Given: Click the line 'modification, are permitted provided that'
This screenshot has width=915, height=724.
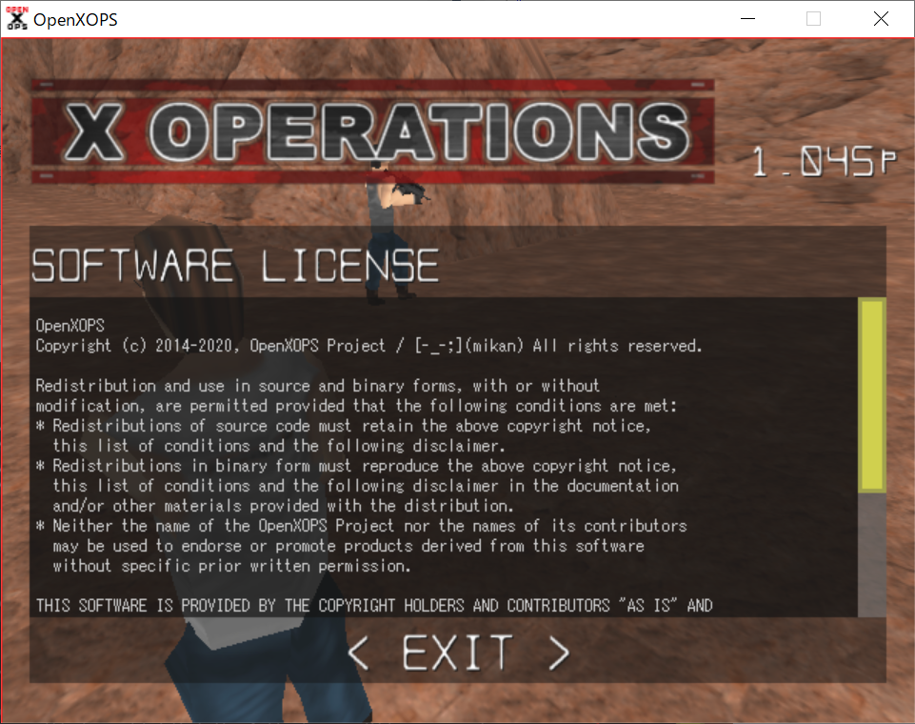Looking at the screenshot, I should coord(356,405).
